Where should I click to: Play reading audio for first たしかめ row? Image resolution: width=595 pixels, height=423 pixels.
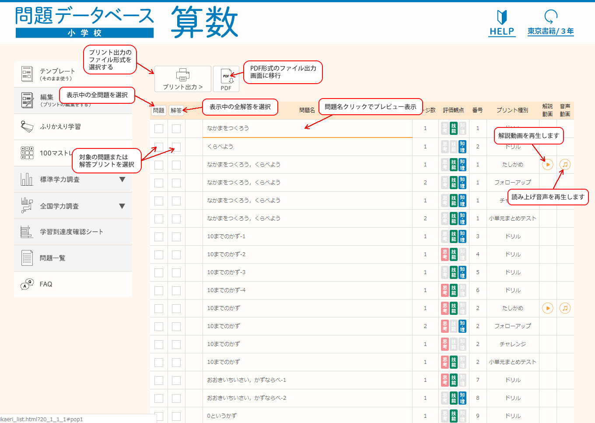565,165
